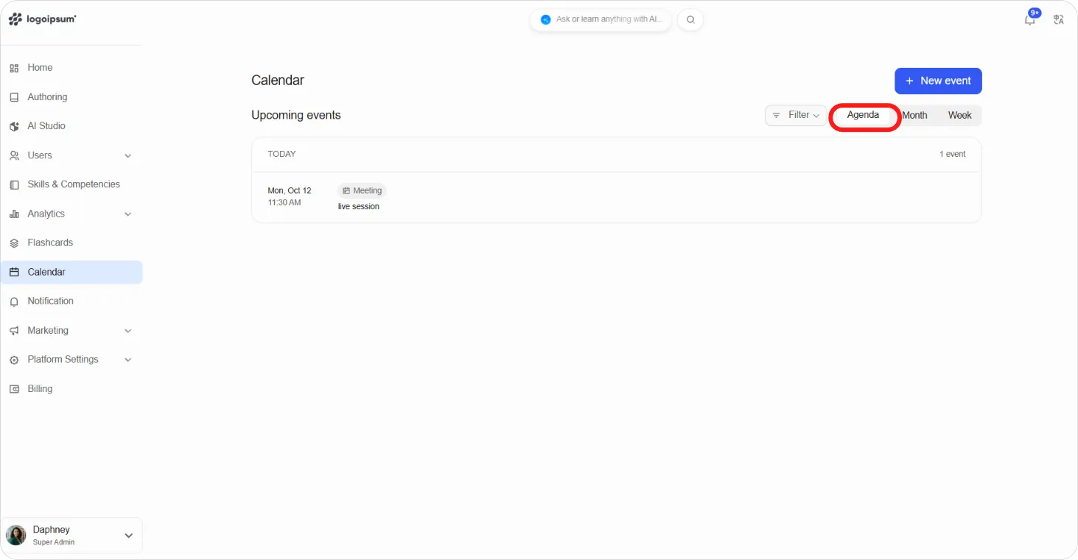Click the Home grid icon
The image size is (1078, 560).
[x=14, y=68]
